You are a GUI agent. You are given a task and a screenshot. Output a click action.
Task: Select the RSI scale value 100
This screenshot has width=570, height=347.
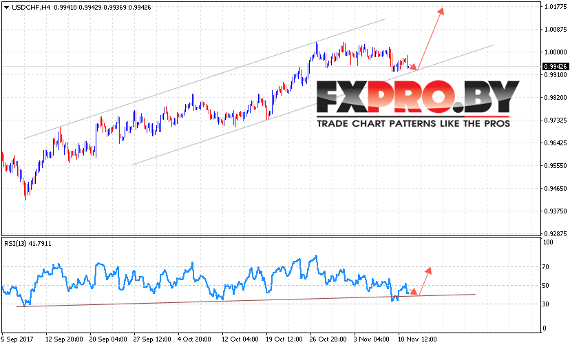click(547, 242)
